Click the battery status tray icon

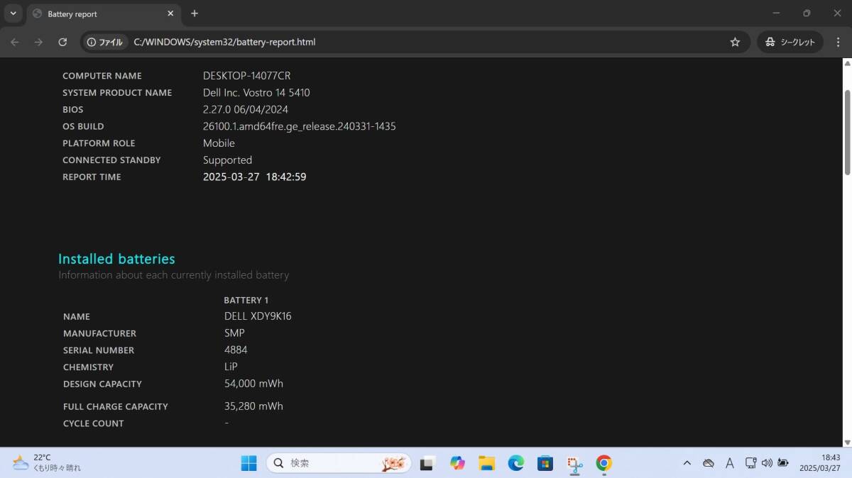point(783,463)
